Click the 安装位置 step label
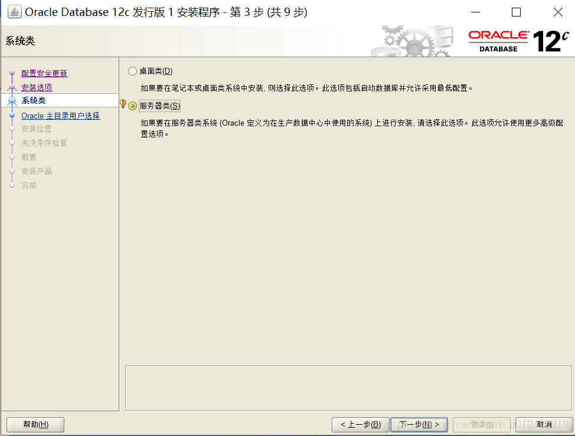 (36, 129)
